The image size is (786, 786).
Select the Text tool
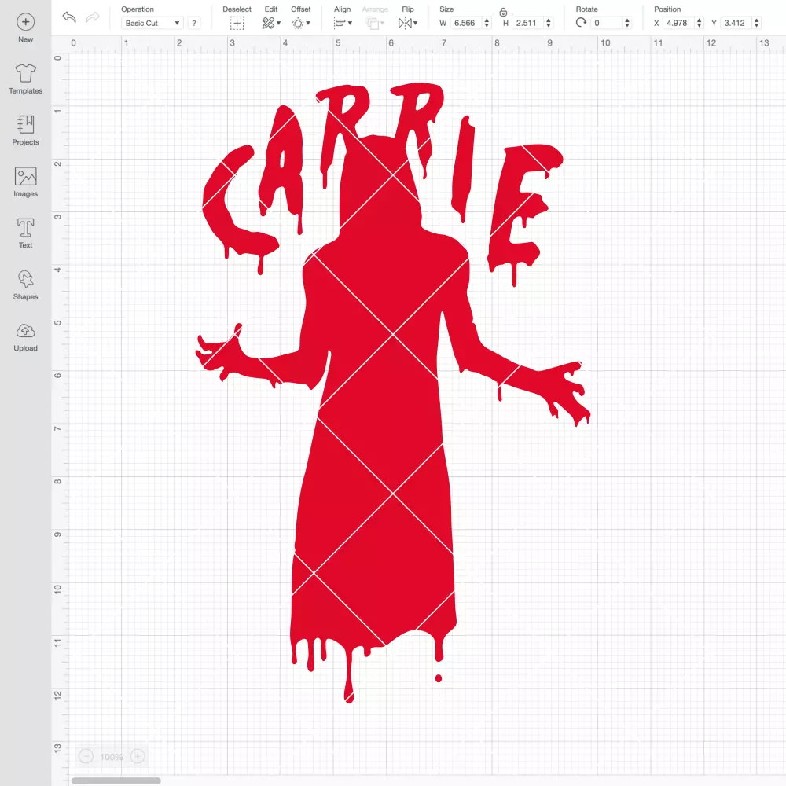(x=26, y=228)
